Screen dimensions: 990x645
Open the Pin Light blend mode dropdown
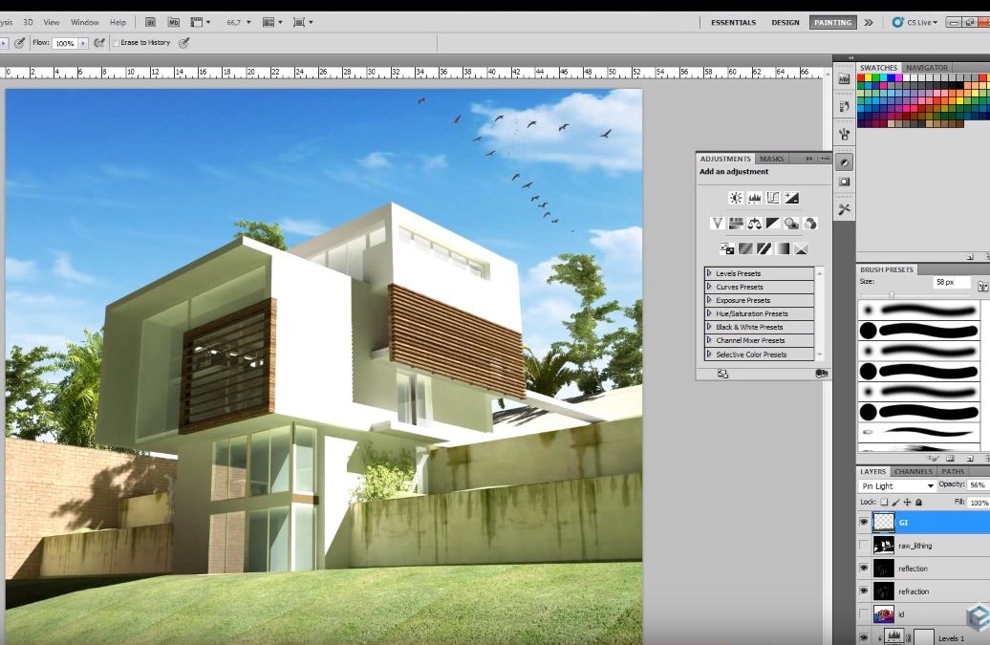tap(895, 486)
